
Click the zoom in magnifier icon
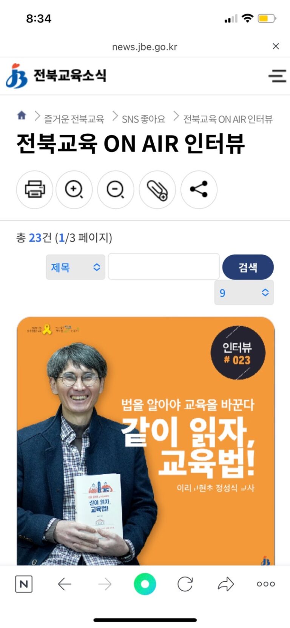click(74, 190)
